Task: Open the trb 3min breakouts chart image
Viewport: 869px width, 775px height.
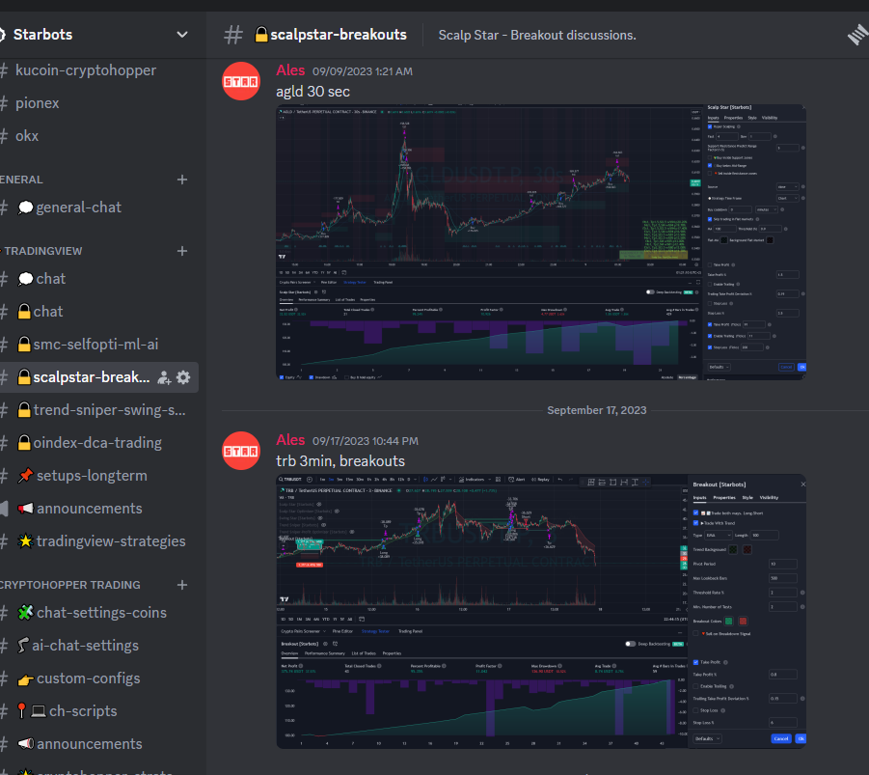Action: coord(541,611)
